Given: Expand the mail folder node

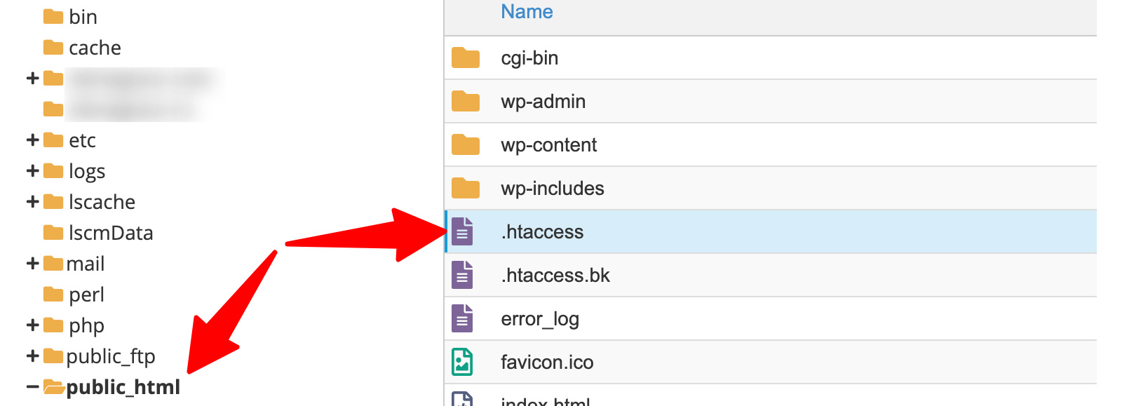Looking at the screenshot, I should click(32, 264).
